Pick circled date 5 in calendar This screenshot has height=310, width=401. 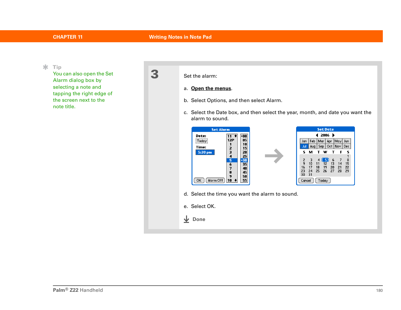(326, 160)
